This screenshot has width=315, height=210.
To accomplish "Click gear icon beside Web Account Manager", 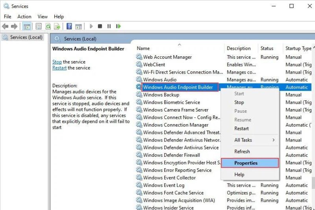I will tap(139, 57).
